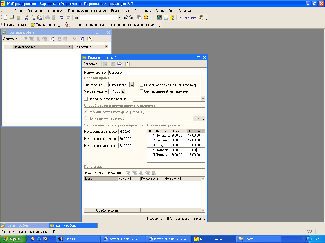Expand the main toolbar search combo arrow
The image size is (325, 243).
tap(120, 17)
